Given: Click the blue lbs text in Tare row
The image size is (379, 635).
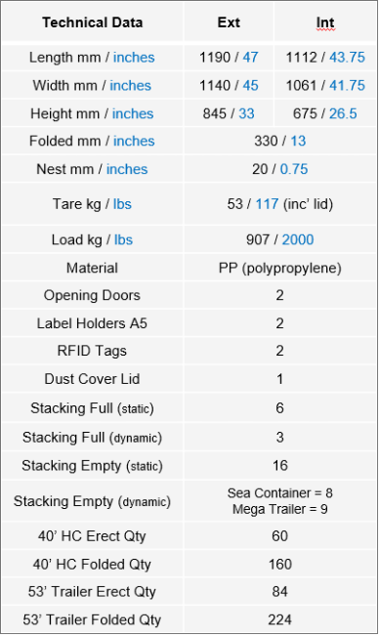Looking at the screenshot, I should pos(122,204).
